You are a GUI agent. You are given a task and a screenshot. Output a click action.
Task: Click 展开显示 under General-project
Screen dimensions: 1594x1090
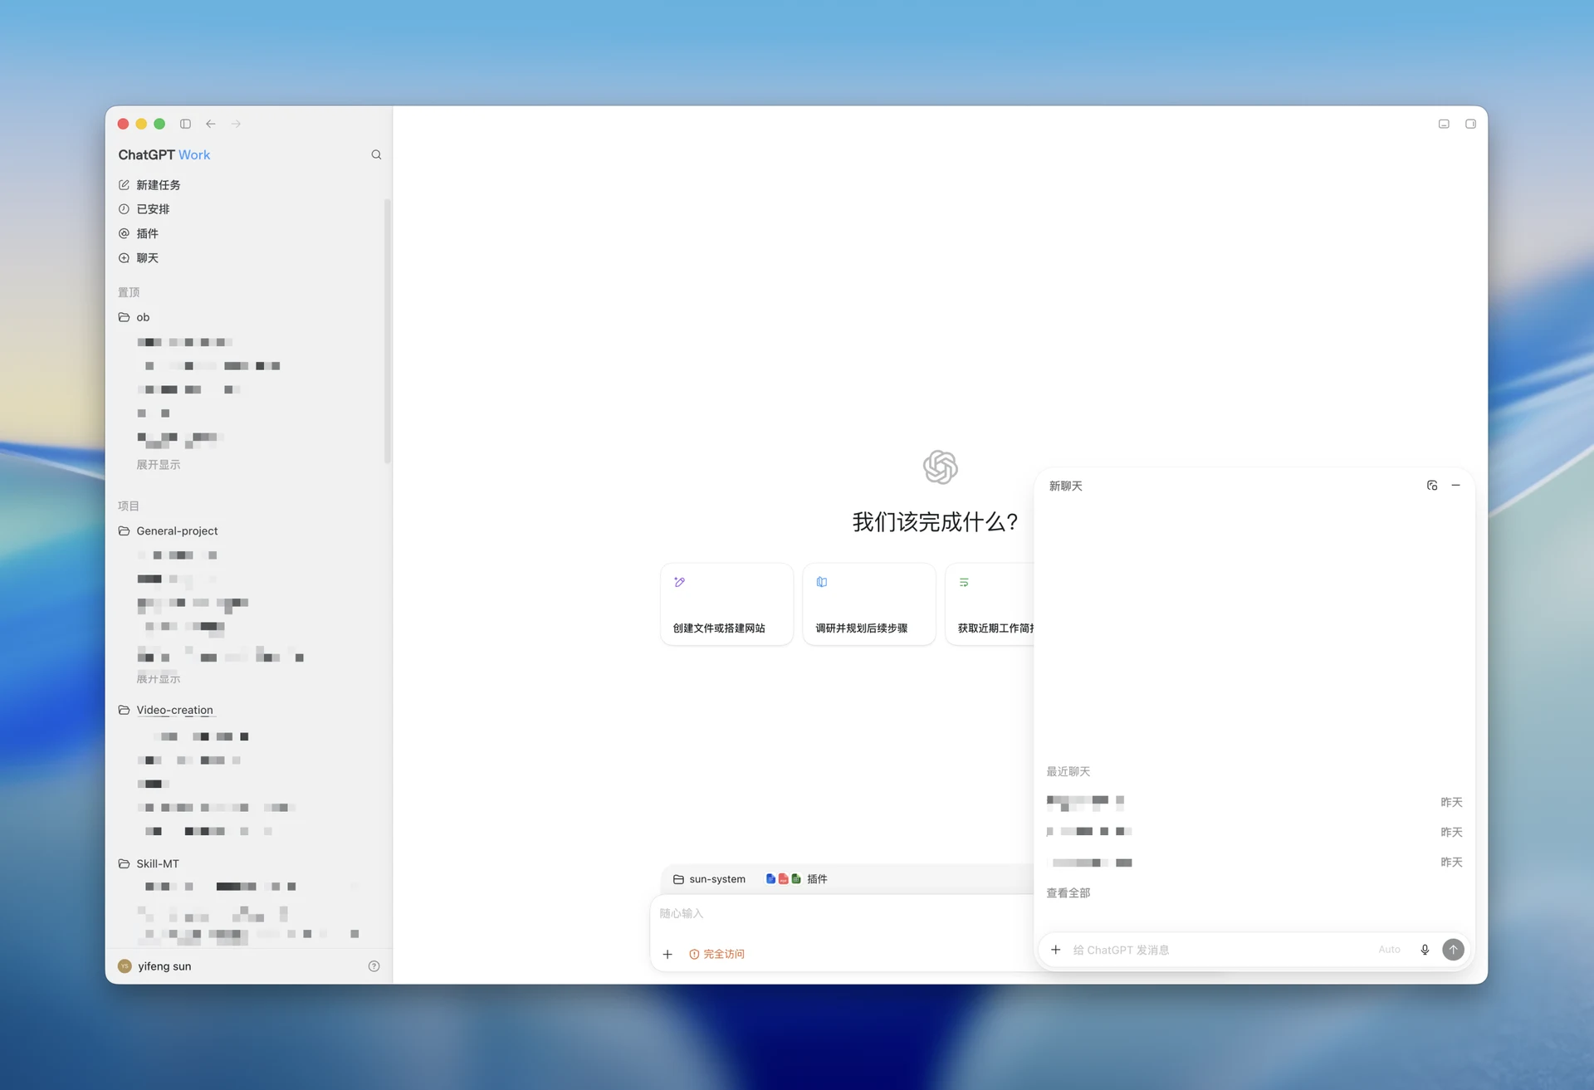pyautogui.click(x=158, y=679)
